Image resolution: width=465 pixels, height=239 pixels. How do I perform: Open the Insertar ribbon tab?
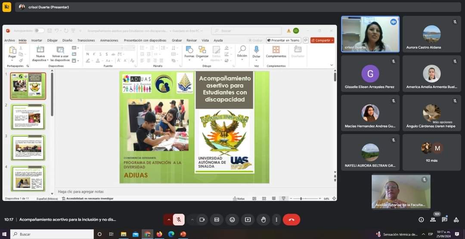pos(37,40)
